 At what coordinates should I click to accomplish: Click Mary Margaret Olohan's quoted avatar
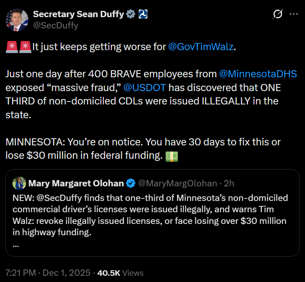[x=20, y=183]
